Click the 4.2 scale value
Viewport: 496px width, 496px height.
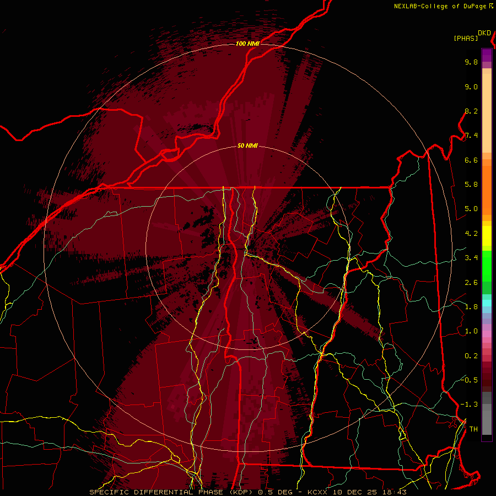[x=471, y=234]
